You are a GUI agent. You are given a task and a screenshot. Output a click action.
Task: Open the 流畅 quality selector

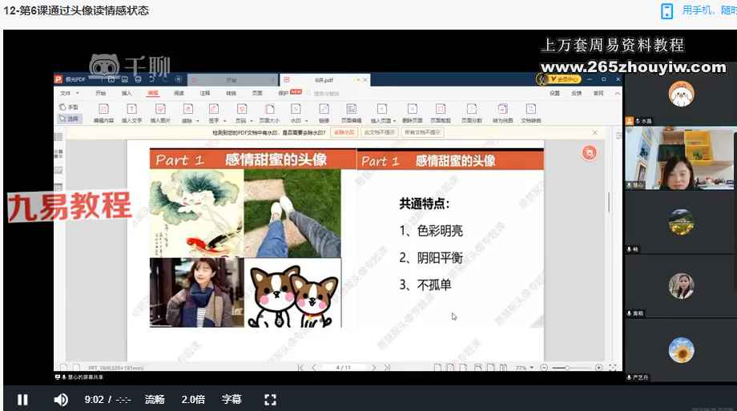[x=155, y=400]
